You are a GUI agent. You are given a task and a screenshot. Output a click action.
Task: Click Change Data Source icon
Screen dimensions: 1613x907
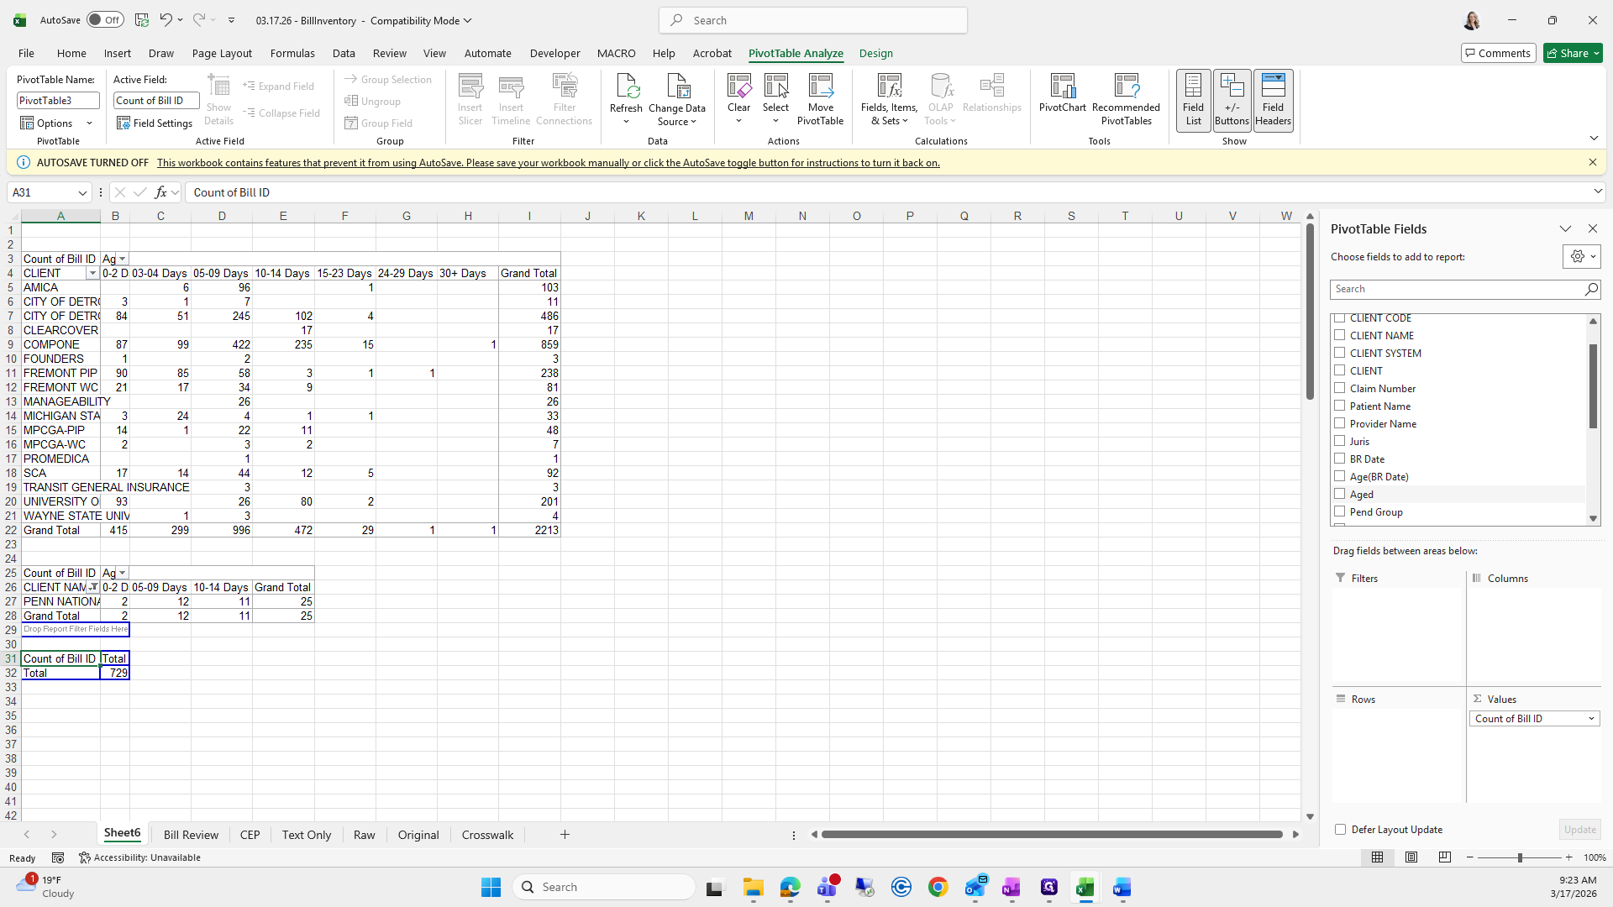click(x=677, y=87)
